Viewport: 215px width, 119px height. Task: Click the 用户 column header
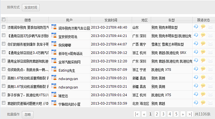click(69, 20)
